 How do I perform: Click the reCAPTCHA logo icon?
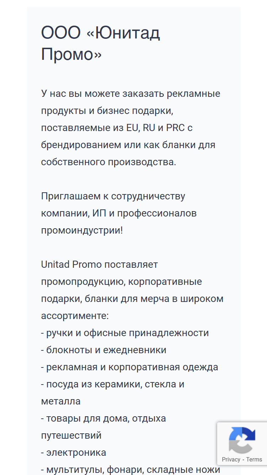[x=242, y=440]
